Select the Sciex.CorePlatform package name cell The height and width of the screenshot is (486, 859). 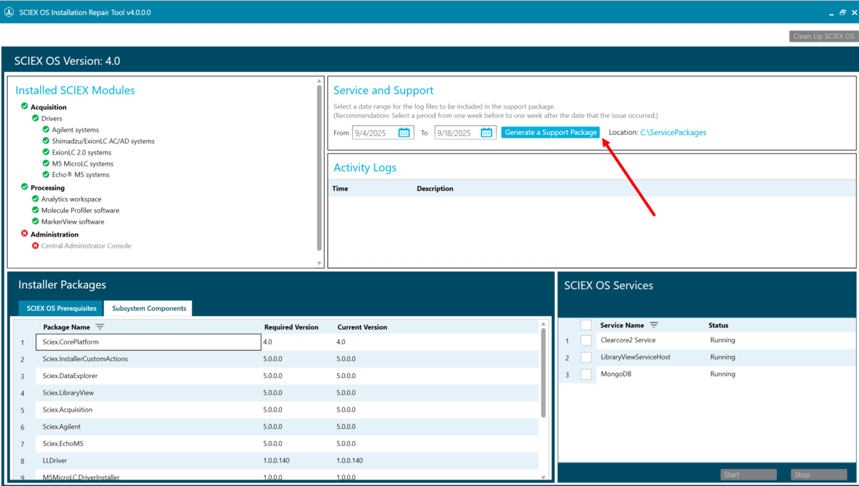(148, 342)
